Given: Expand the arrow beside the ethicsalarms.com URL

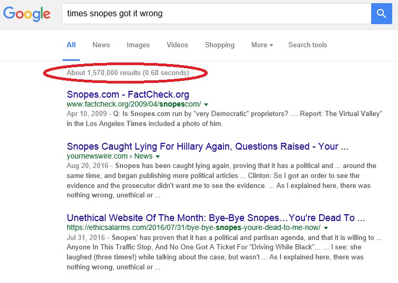Looking at the screenshot, I should pyautogui.click(x=326, y=228).
